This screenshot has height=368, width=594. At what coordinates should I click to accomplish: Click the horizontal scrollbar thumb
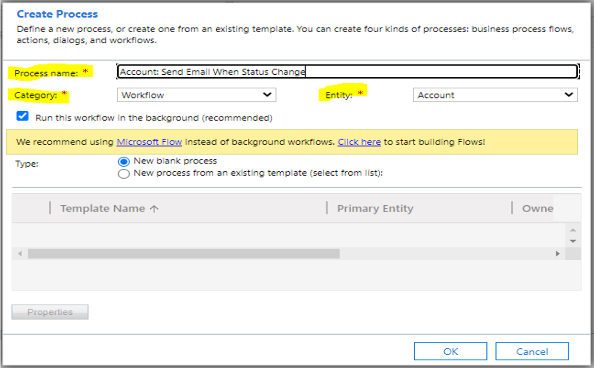pyautogui.click(x=183, y=254)
